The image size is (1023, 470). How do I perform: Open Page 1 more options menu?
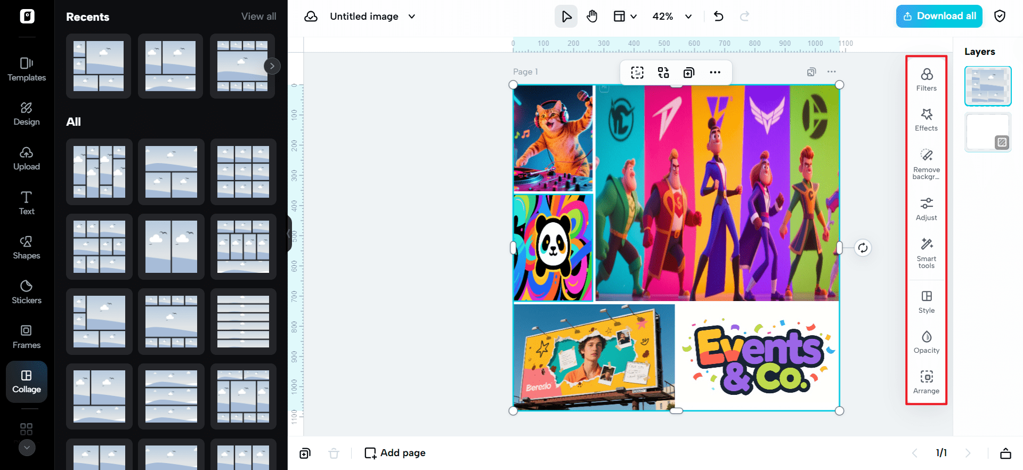tap(832, 72)
